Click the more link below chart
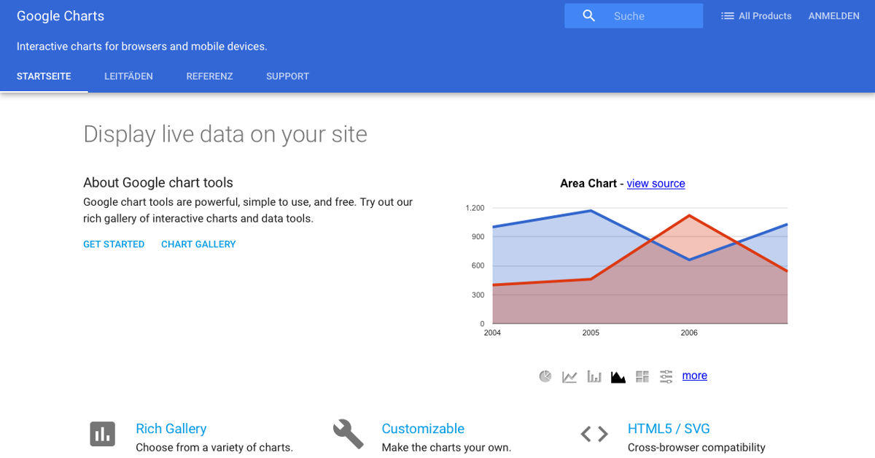The width and height of the screenshot is (875, 458). coord(695,376)
